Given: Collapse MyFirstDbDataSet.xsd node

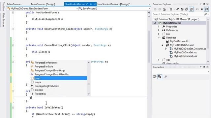Looking at the screenshot, I should (x=162, y=45).
